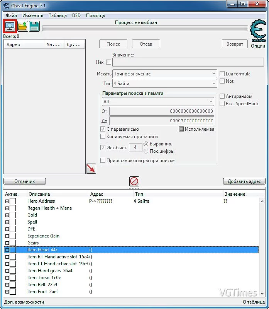
Task: Select the Item Head 44c row
Action: click(131, 250)
